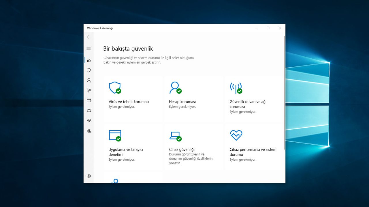Screen dimensions: 369x207
Task: Select Account protection person sidebar icon
Action: [89, 80]
